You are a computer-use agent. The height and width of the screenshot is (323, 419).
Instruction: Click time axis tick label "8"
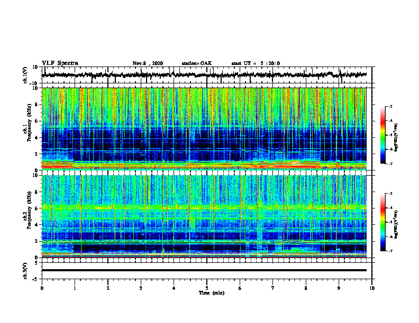click(x=306, y=288)
